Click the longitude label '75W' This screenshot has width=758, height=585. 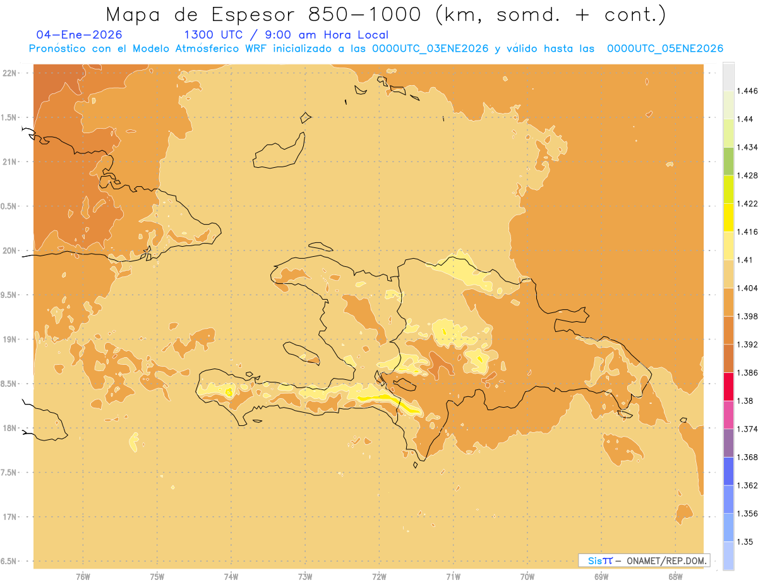coord(157,577)
